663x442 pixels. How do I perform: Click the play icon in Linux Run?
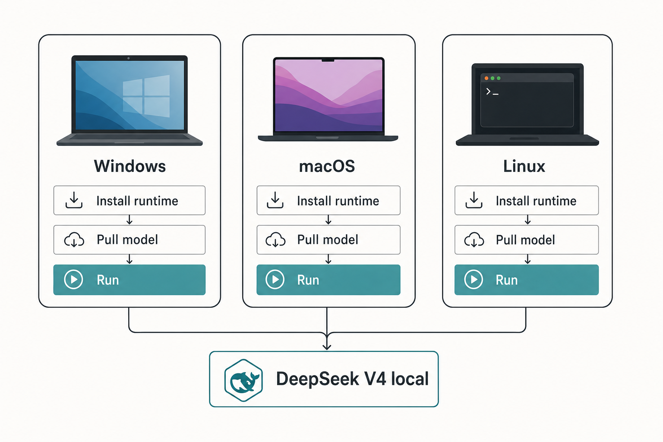pyautogui.click(x=474, y=280)
